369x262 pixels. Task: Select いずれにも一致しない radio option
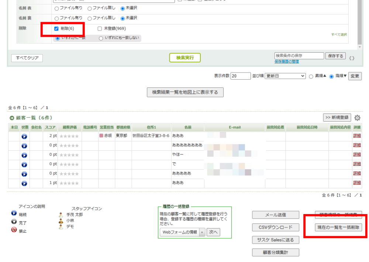coord(101,38)
